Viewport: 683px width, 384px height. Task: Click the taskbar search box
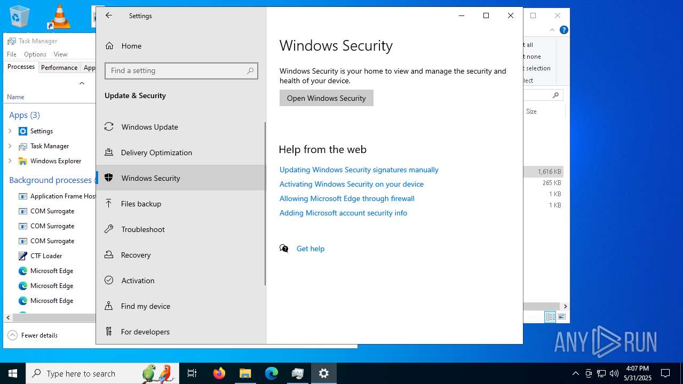(x=103, y=373)
